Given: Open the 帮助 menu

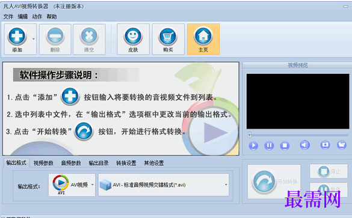Looking at the screenshot, I should pyautogui.click(x=52, y=17).
